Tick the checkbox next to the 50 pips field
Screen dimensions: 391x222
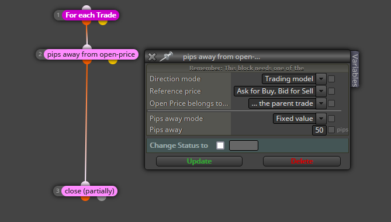point(331,130)
